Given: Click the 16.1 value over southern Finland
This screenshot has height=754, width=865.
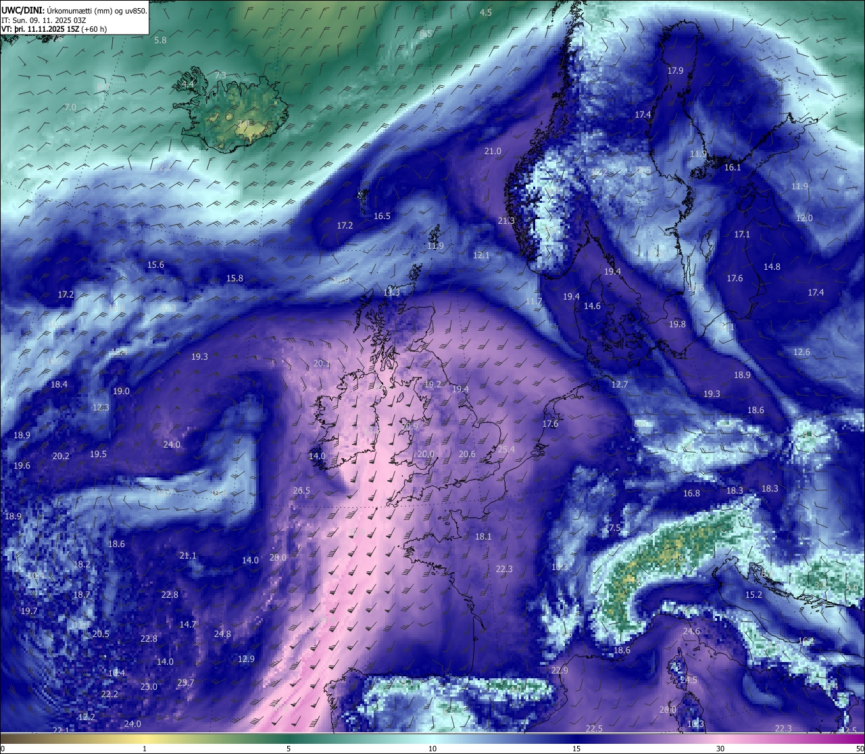Looking at the screenshot, I should 733,168.
